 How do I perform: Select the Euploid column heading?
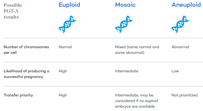pyautogui.click(x=69, y=5)
